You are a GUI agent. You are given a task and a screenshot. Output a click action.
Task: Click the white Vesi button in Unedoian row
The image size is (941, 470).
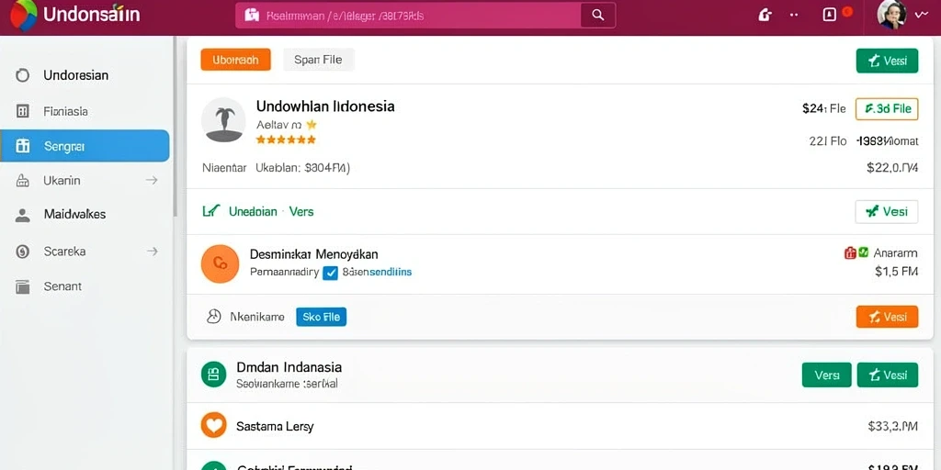[x=887, y=212]
